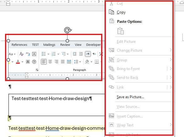Screen dimensions: 184x137
Task: Click the Enclose Characters circle icon in the picture
Action: 34,62
